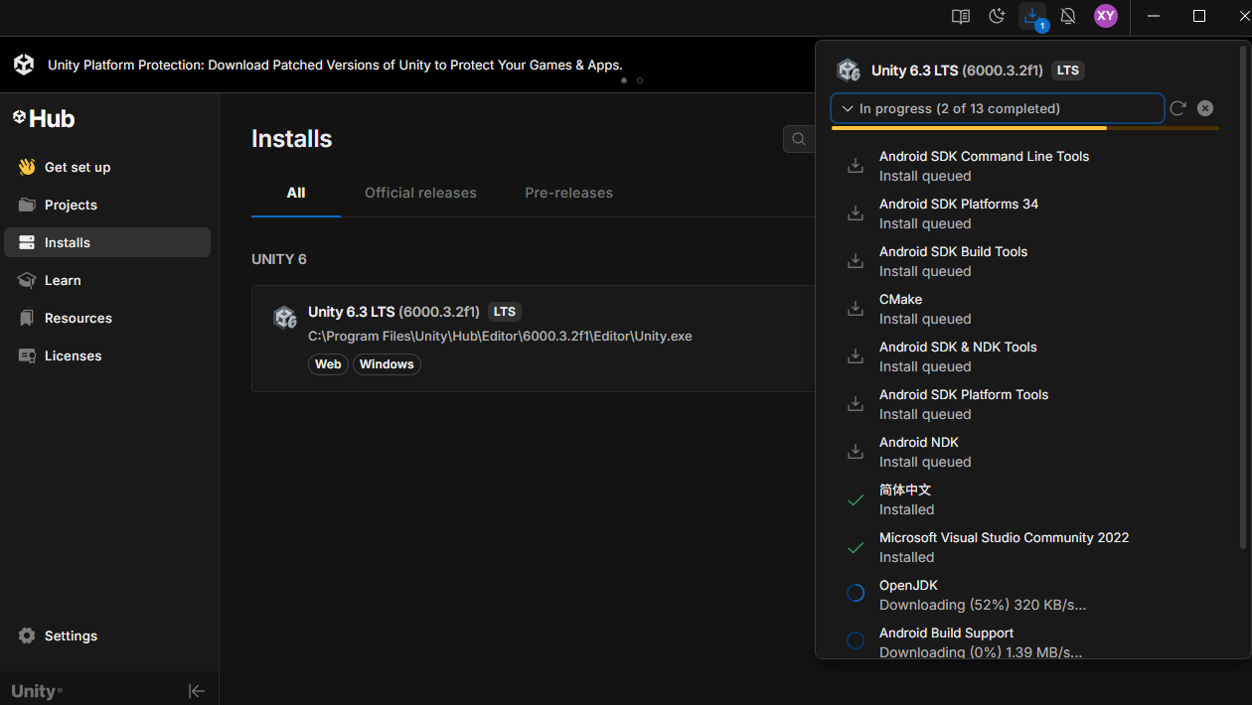The image size is (1252, 705).
Task: Open Projects in the sidebar
Action: [71, 205]
